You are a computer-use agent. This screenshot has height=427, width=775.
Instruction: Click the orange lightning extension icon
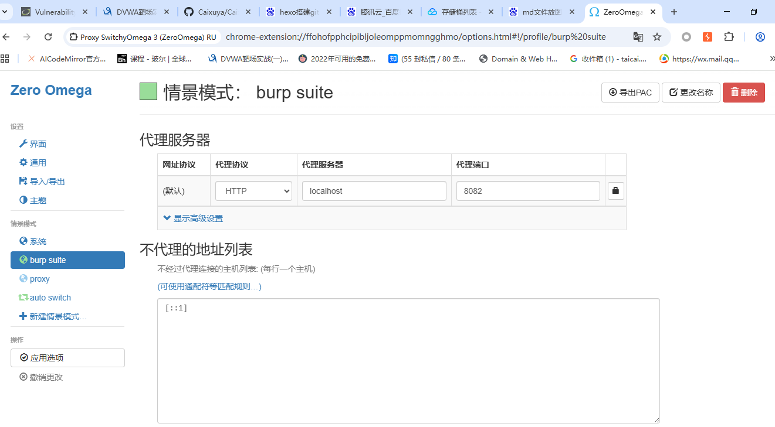(x=708, y=37)
